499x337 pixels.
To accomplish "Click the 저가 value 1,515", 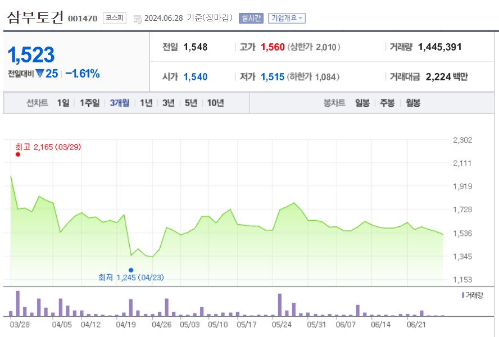I will [273, 77].
